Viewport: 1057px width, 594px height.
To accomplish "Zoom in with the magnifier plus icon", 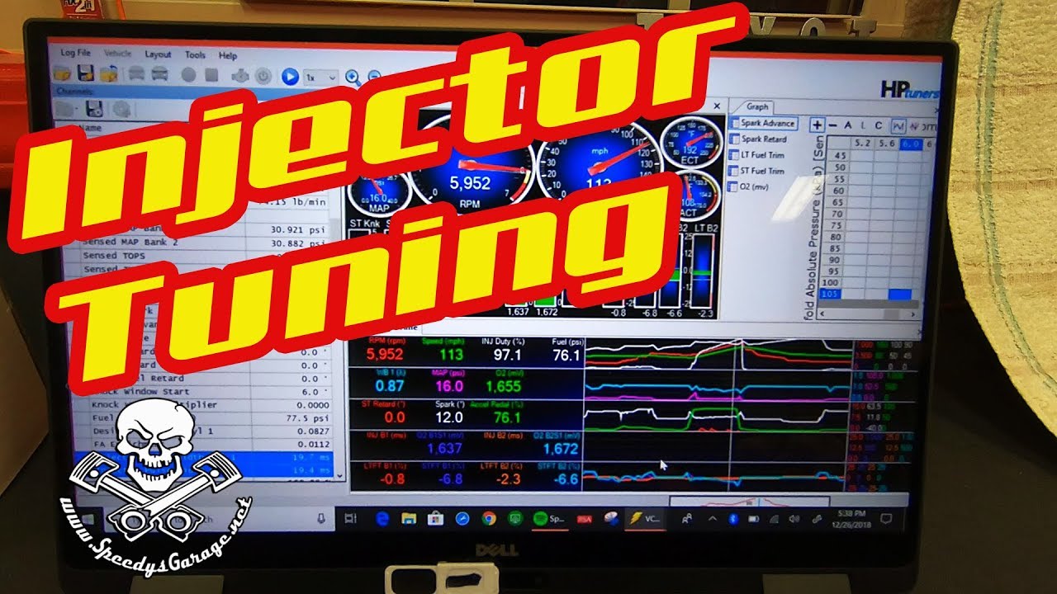I will pyautogui.click(x=353, y=78).
